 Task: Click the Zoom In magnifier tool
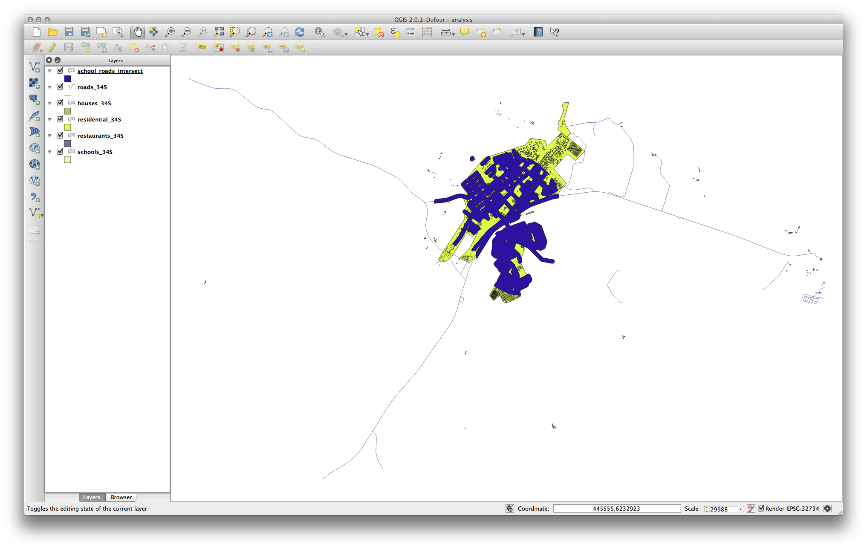(x=170, y=32)
